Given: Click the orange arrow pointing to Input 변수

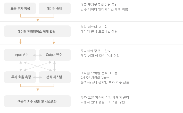Looking at the screenshot, I should click(20, 43).
